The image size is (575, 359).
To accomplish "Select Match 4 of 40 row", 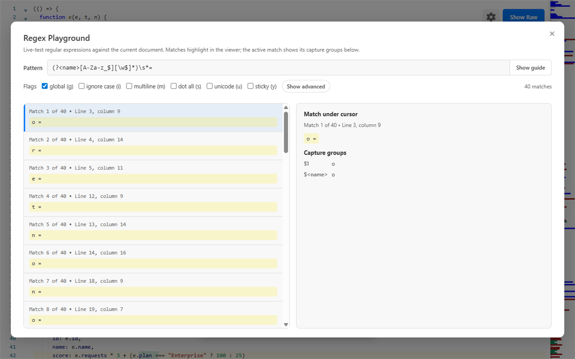I will point(153,203).
